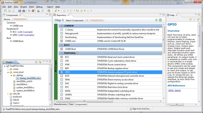
Task: Click the Flash Erase toolbar icon
Action: tap(42, 11)
